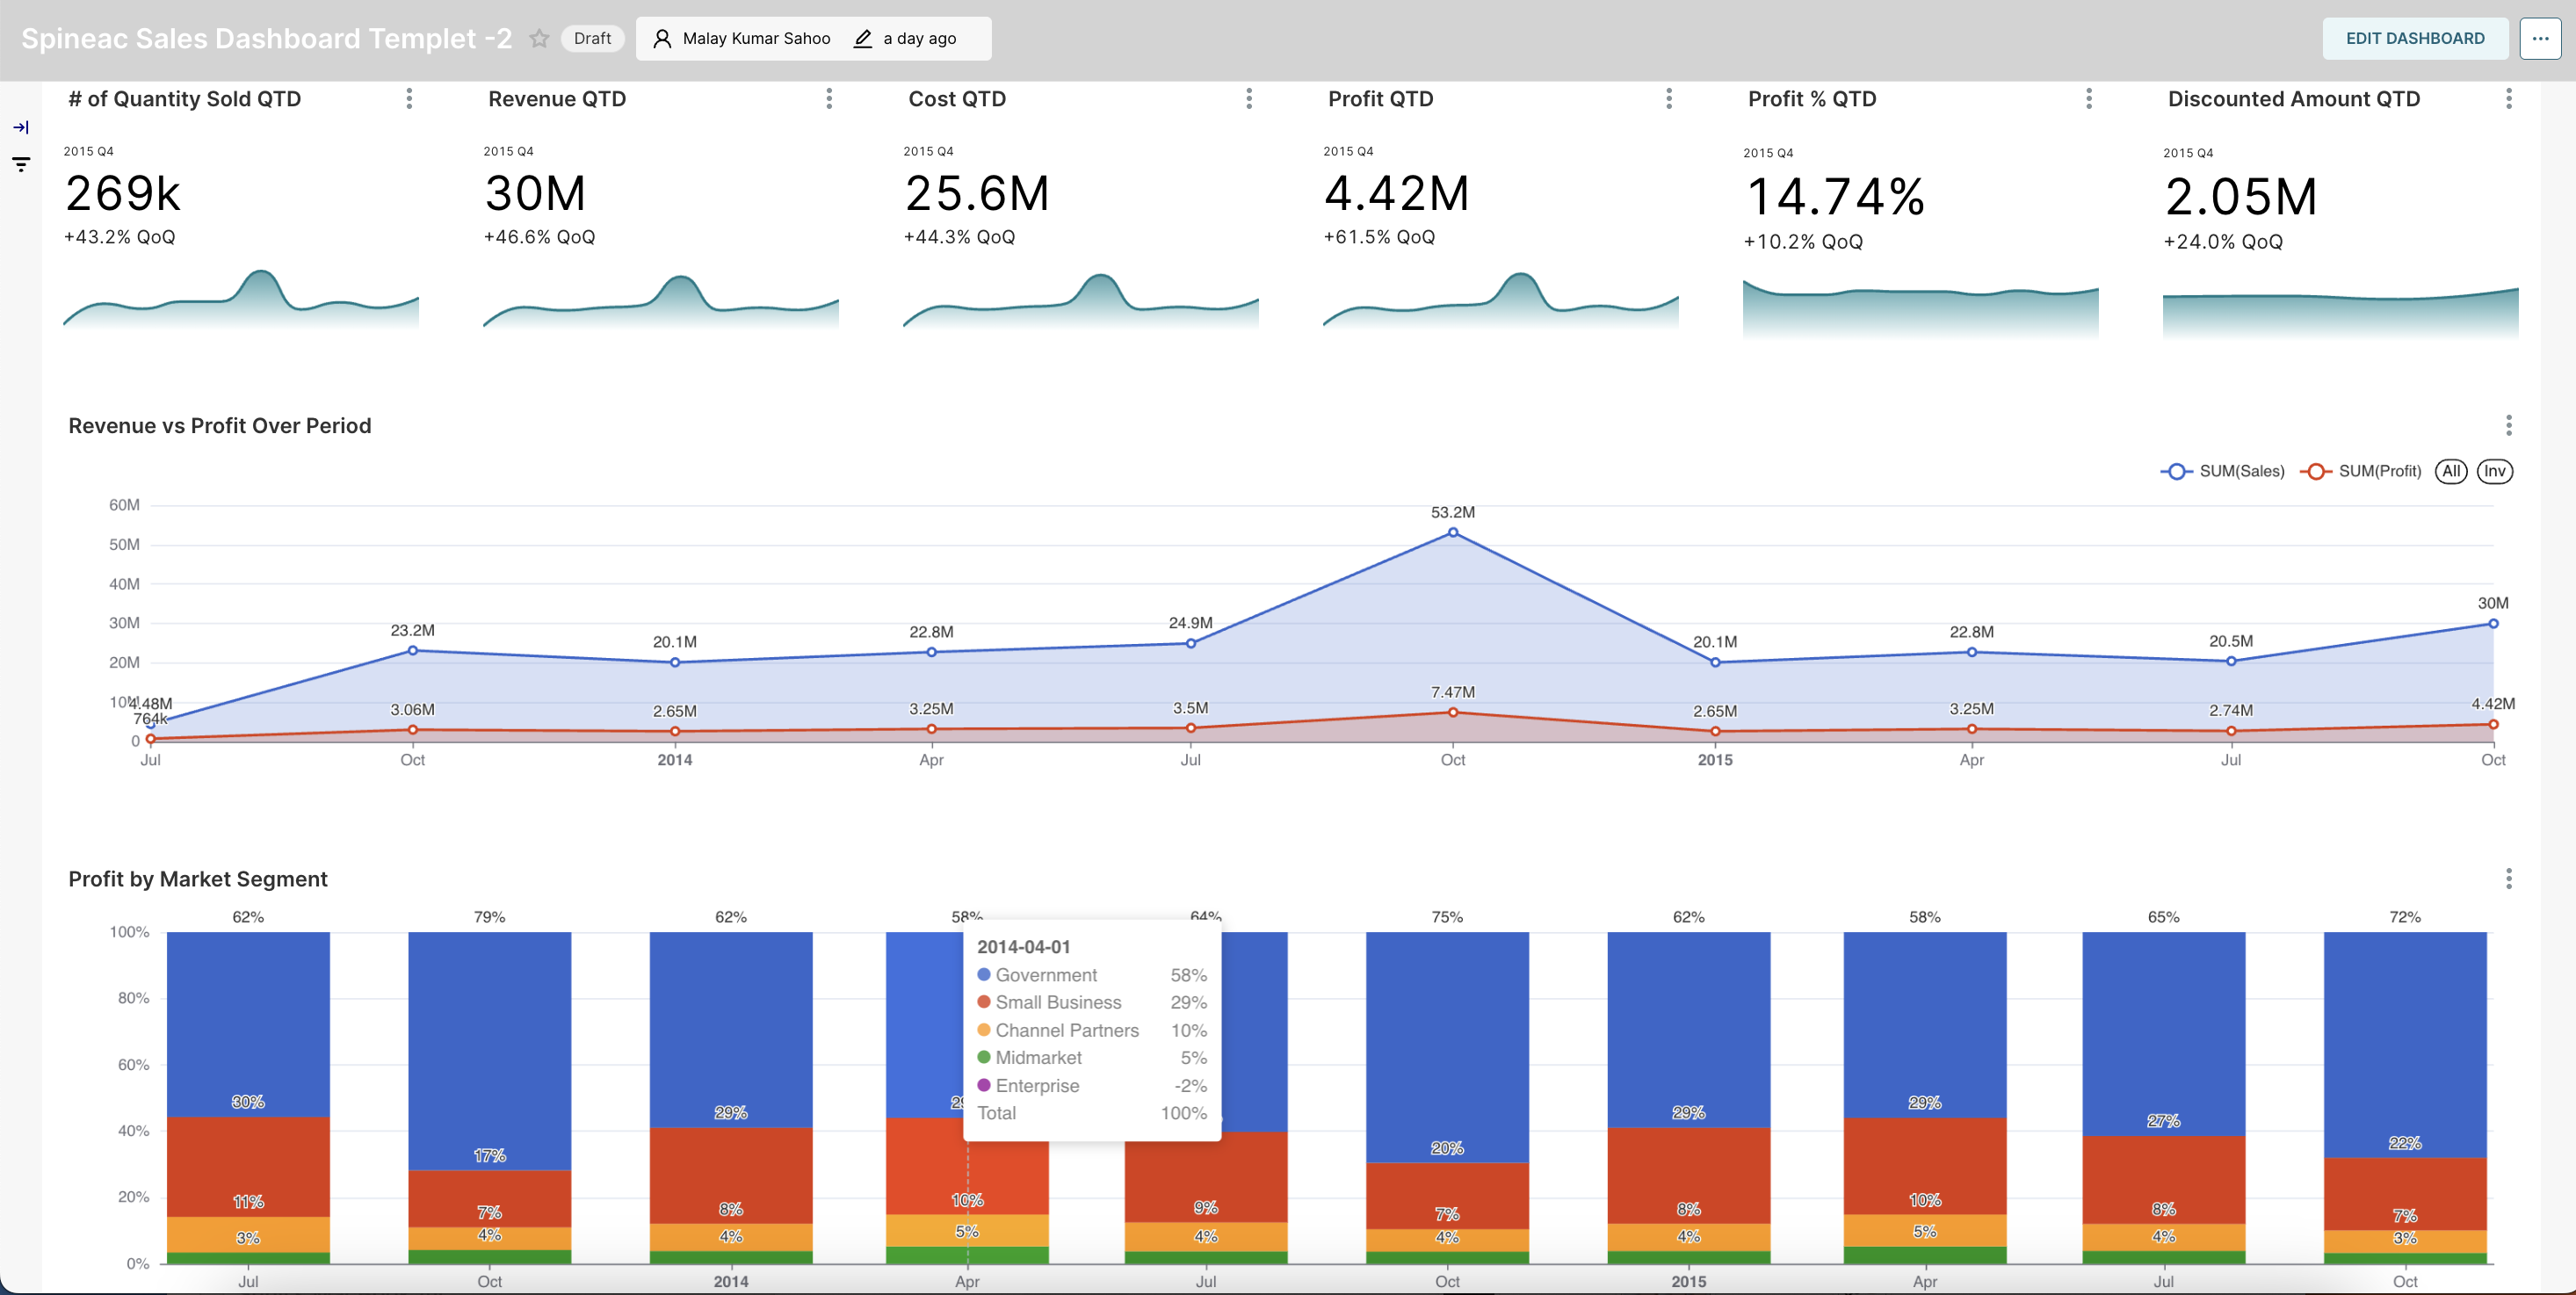Click the Government row in the tooltip
2576x1295 pixels.
[1092, 974]
